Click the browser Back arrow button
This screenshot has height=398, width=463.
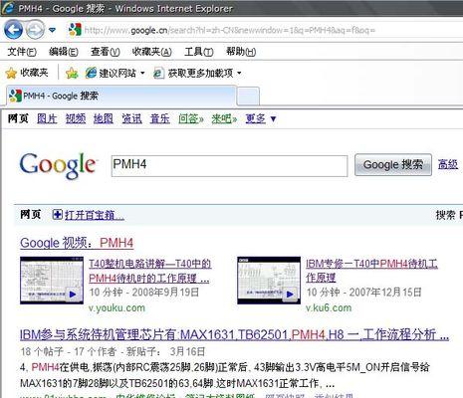(13, 30)
